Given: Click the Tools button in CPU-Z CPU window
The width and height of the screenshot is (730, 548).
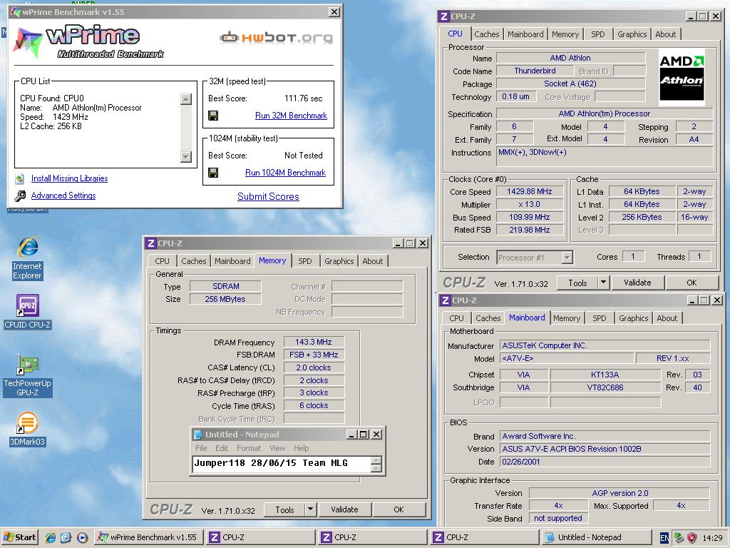Looking at the screenshot, I should coord(577,283).
